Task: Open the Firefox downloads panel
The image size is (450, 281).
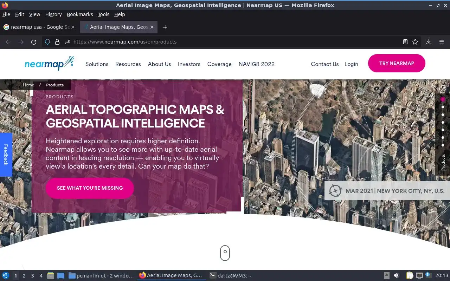Action: point(429,42)
